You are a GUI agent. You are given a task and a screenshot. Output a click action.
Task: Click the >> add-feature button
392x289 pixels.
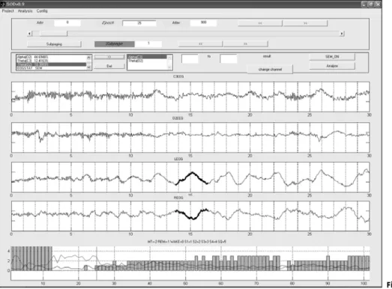click(109, 57)
